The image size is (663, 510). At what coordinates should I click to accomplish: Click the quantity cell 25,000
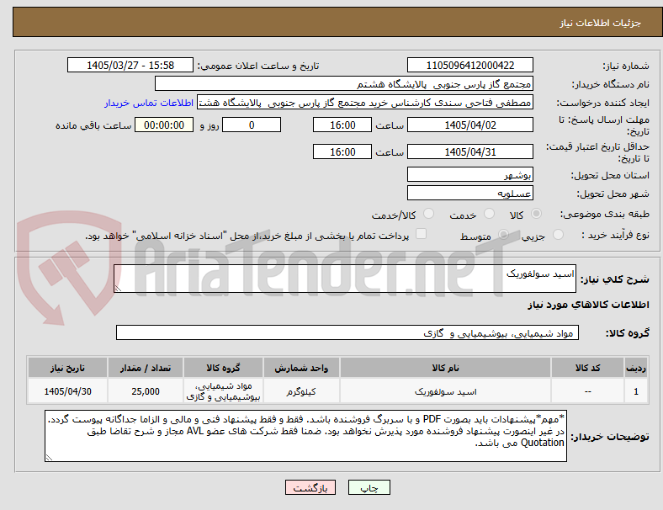coord(145,391)
